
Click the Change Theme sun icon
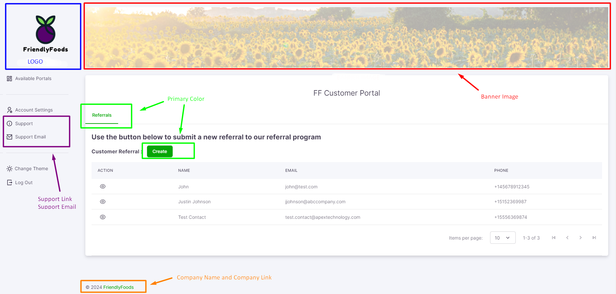click(x=9, y=169)
